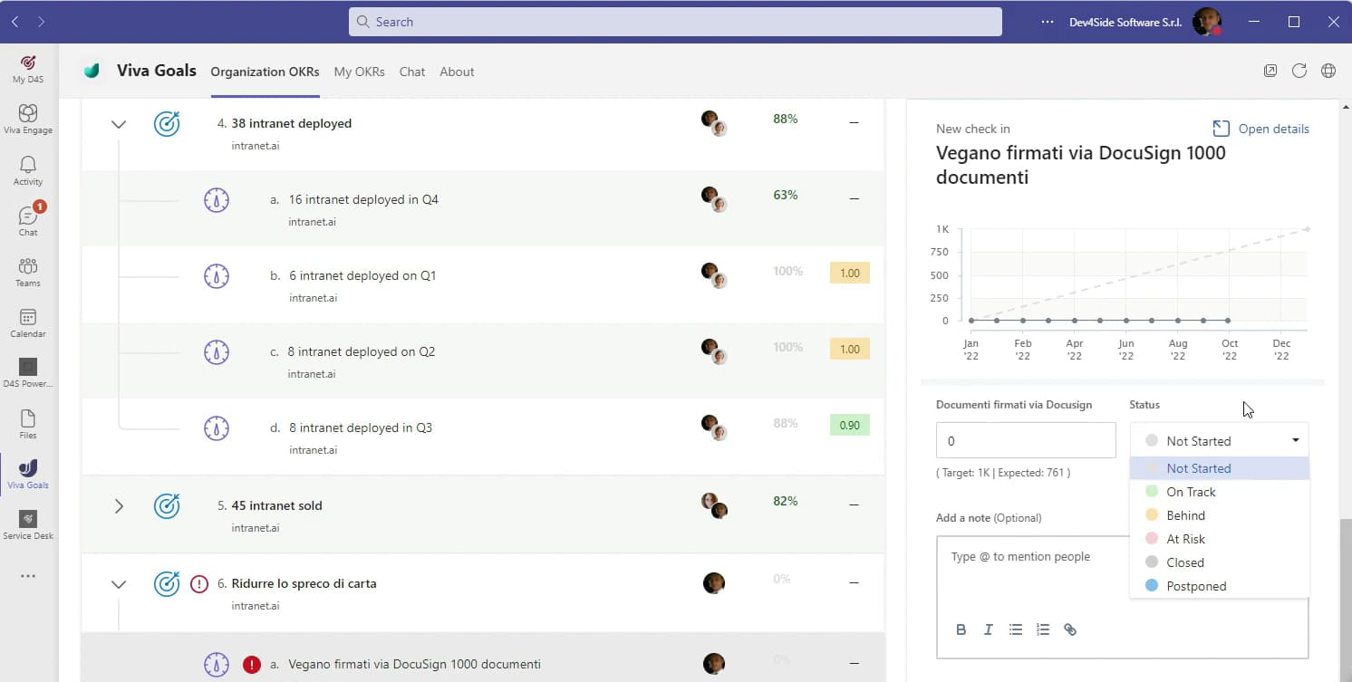Viewport: 1352px width, 682px height.
Task: Open the 16 intranet deployed in Q4 key result
Action: click(x=363, y=199)
